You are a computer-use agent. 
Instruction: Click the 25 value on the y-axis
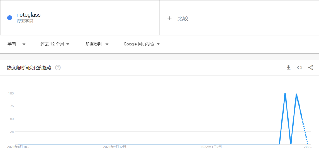(x=12, y=132)
